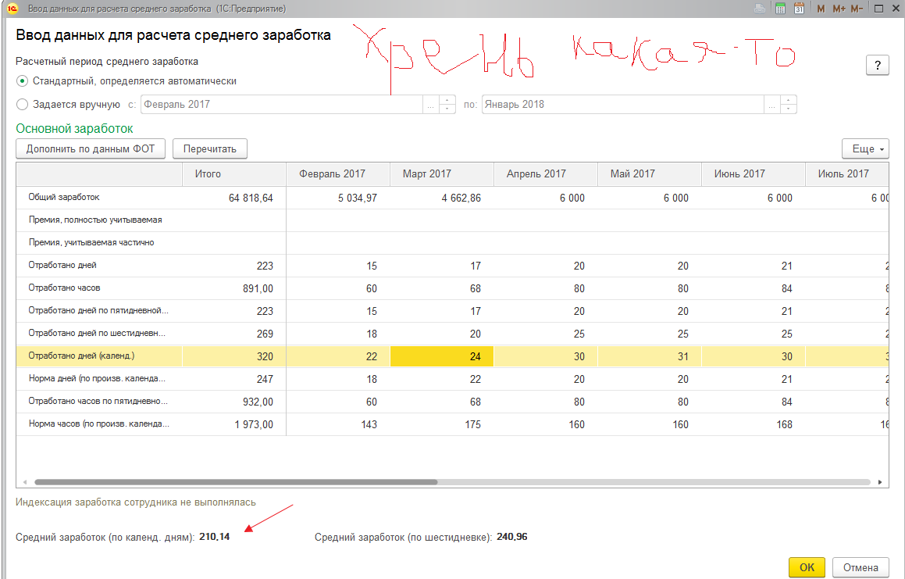905x579 pixels.
Task: Click the print icon in title bar
Action: pos(760,9)
